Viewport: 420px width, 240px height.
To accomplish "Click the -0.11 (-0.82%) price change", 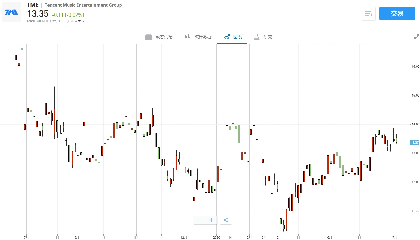I will [68, 15].
